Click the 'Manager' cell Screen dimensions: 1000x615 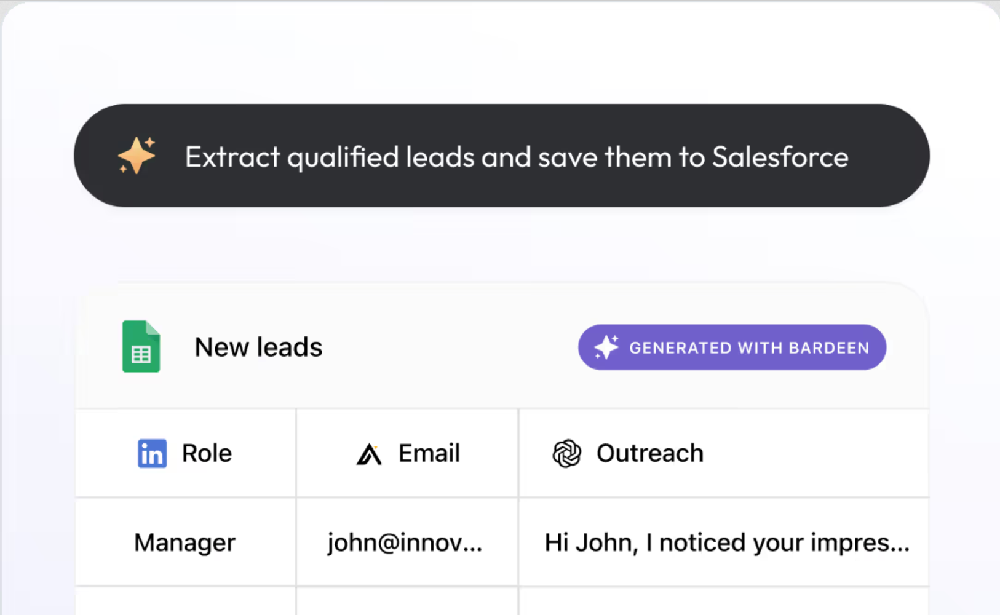185,542
